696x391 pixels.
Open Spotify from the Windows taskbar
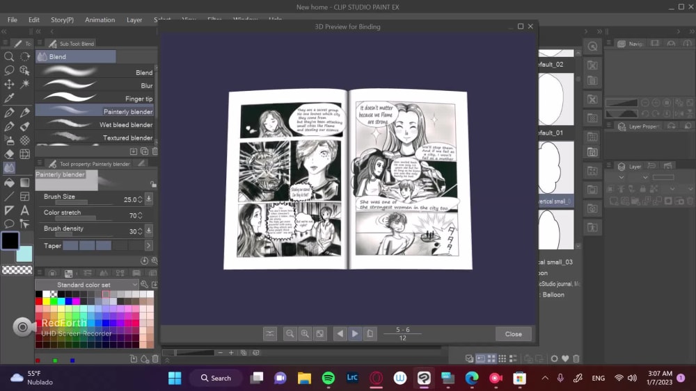tap(329, 378)
